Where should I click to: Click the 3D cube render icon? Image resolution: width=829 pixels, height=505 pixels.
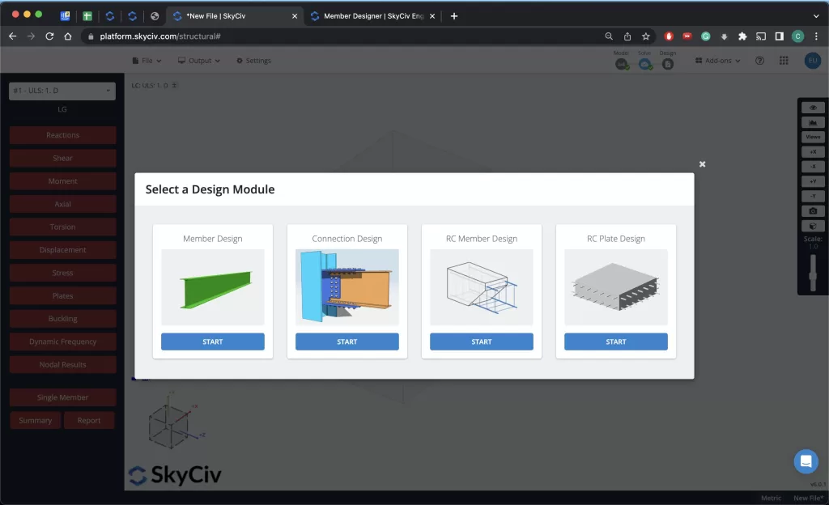click(813, 226)
